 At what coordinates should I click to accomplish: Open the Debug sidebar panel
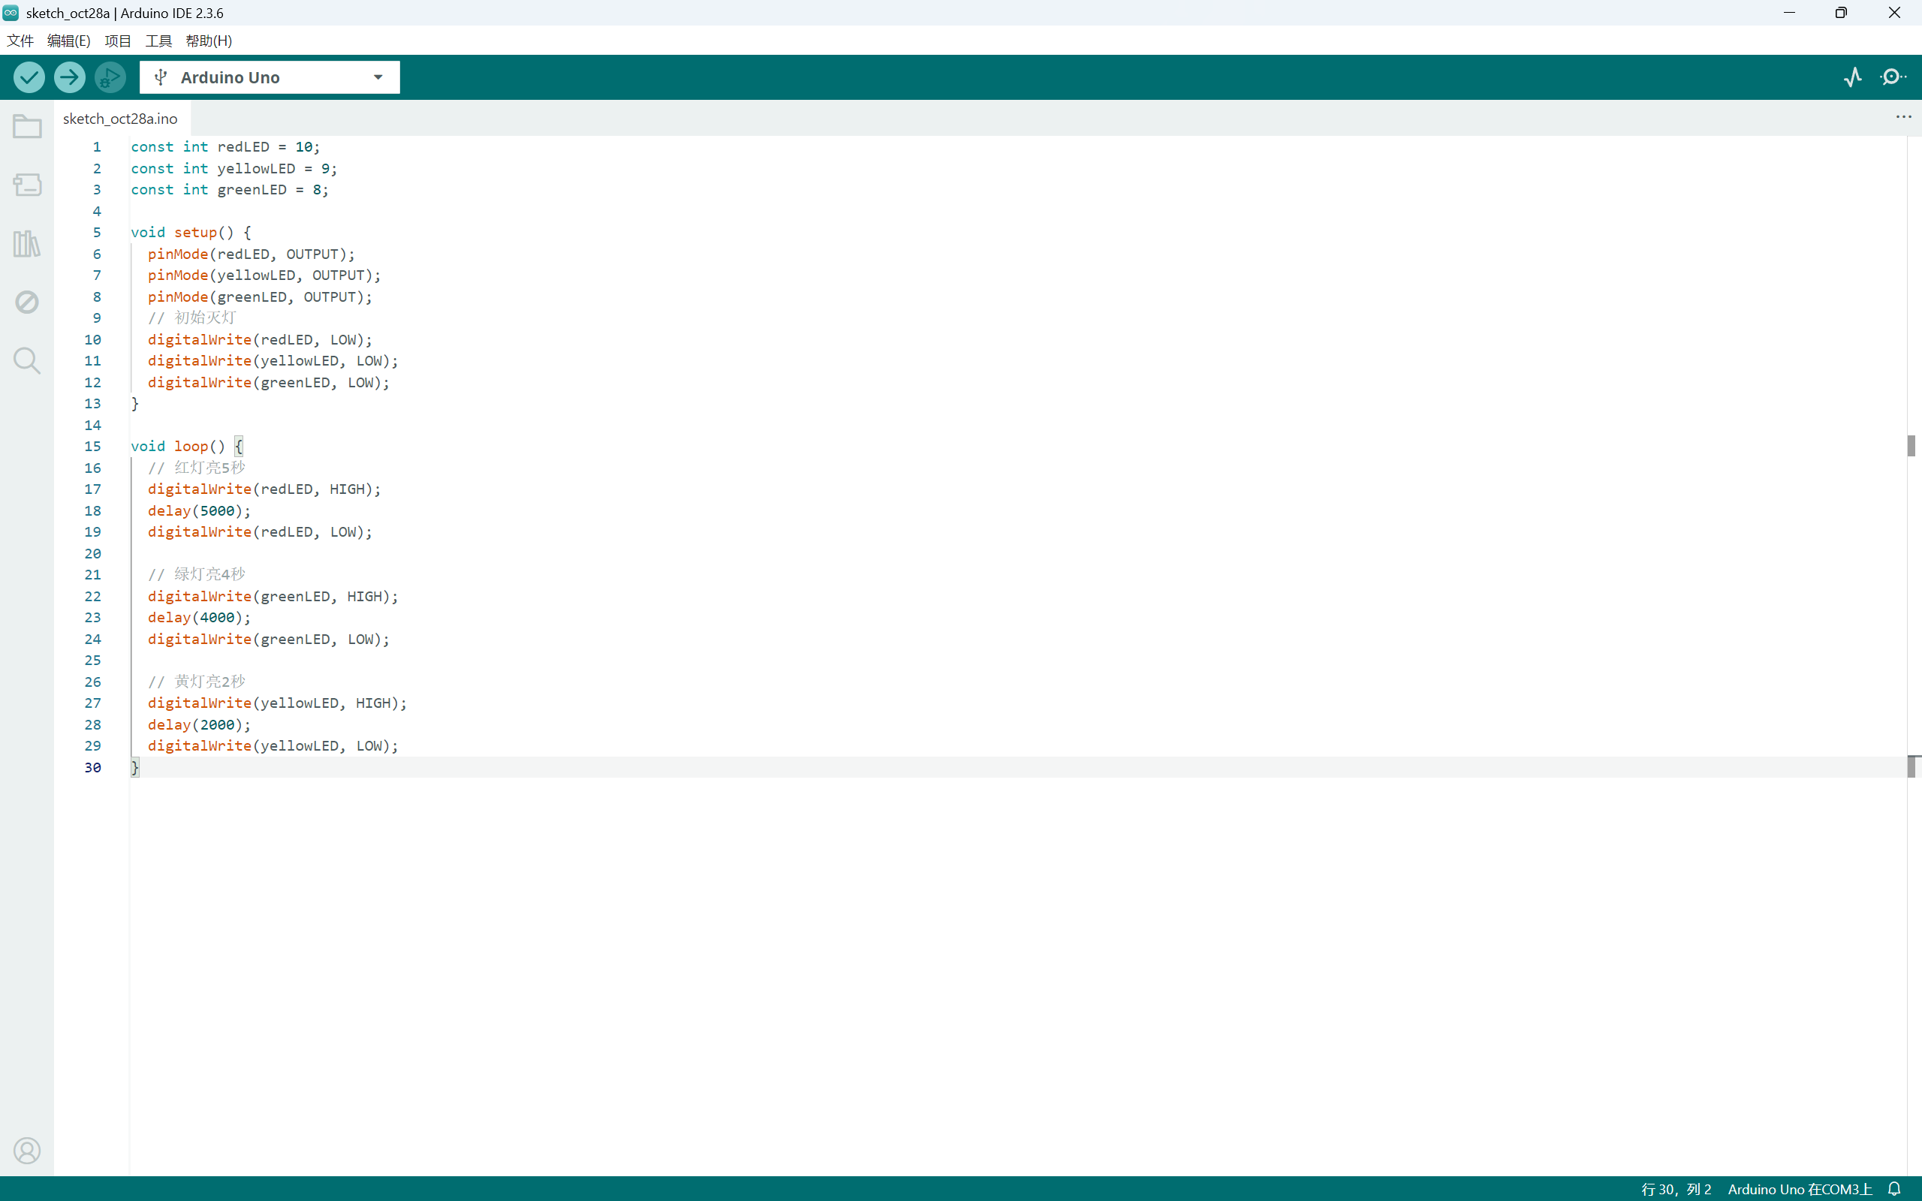coord(27,302)
